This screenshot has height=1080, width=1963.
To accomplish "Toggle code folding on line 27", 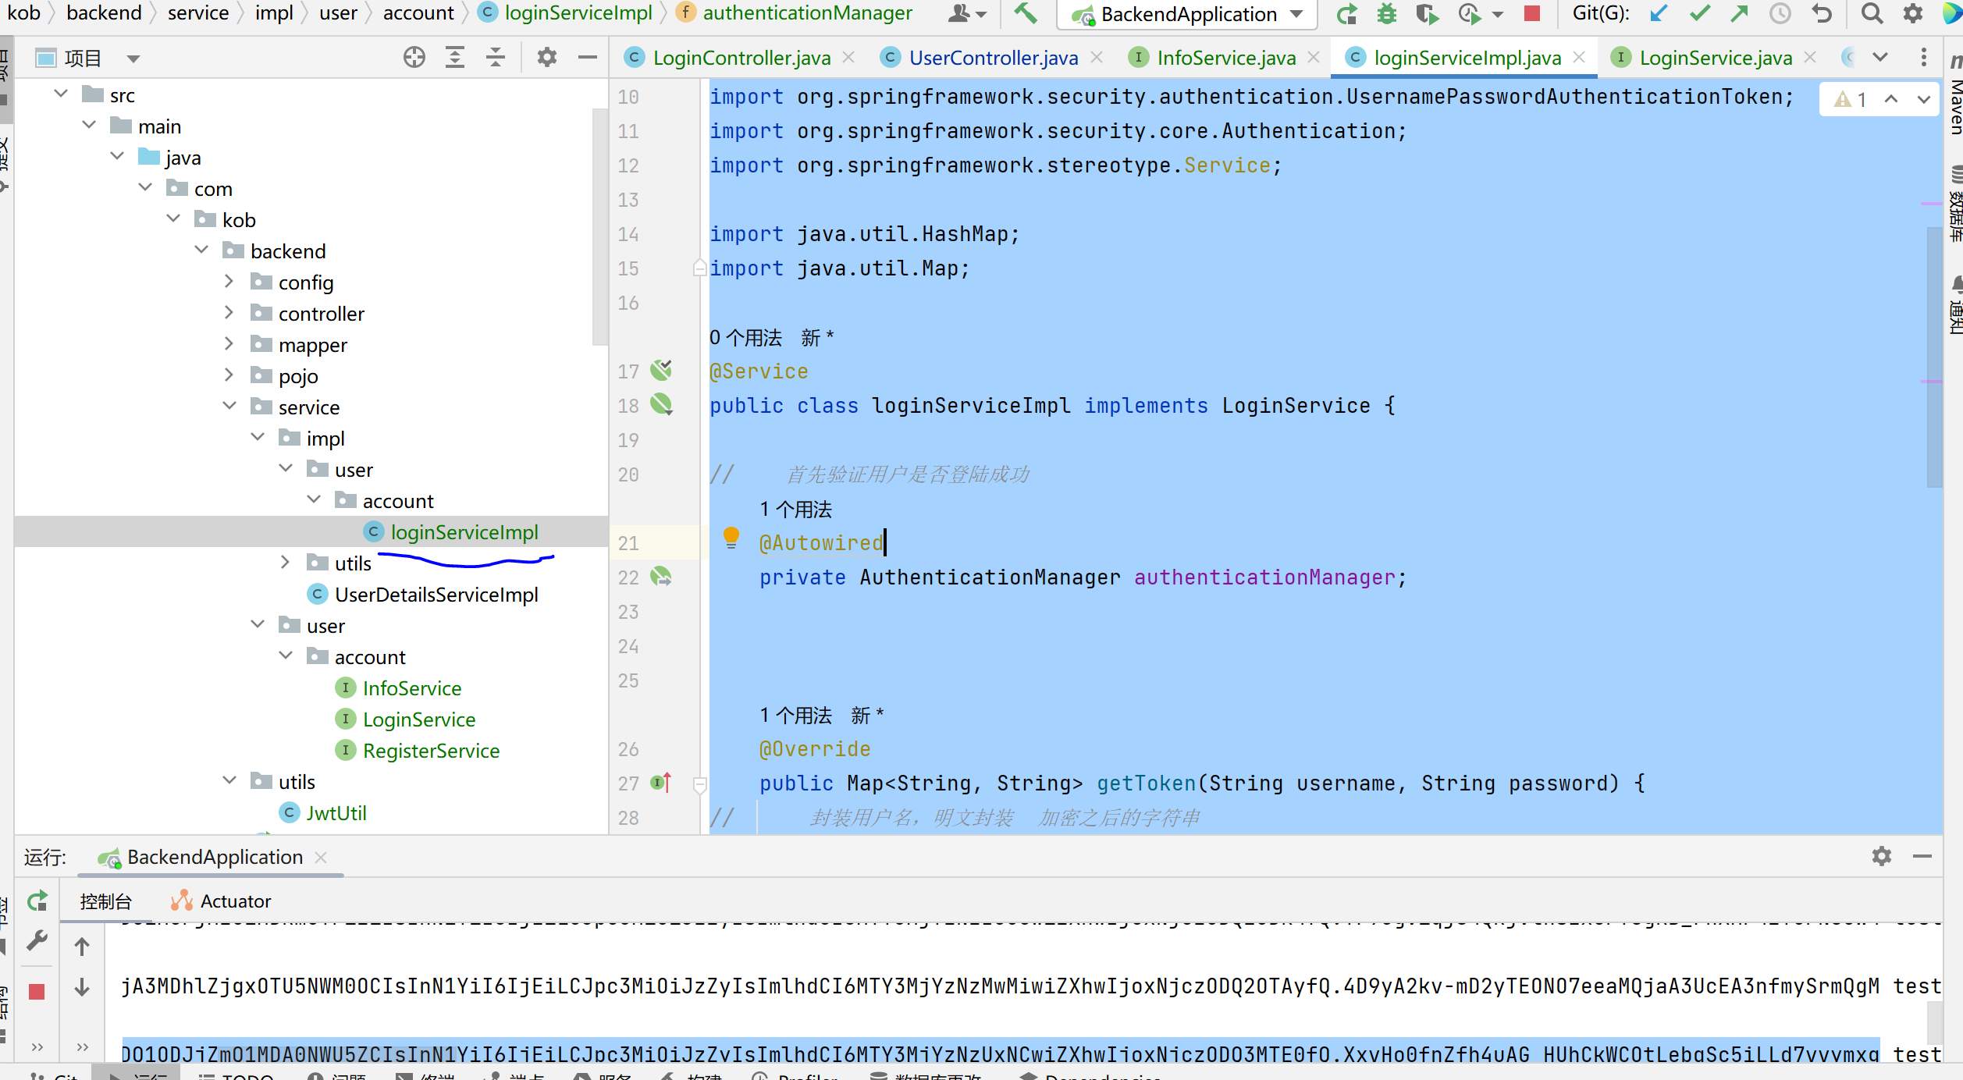I will pyautogui.click(x=700, y=783).
